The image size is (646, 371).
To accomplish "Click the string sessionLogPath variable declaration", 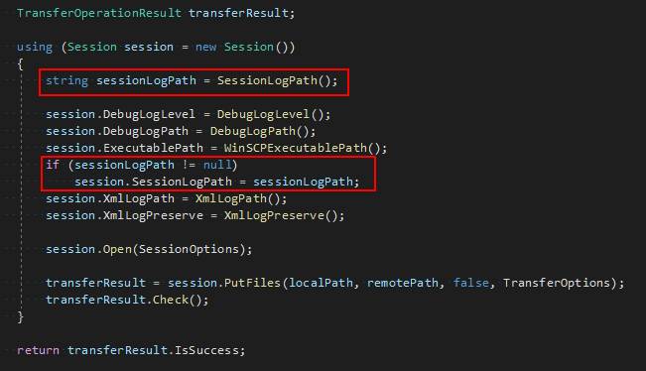I will 121,80.
